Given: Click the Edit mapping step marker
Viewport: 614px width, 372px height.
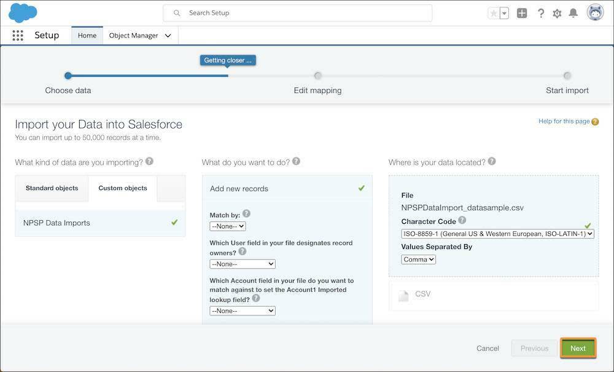Looking at the screenshot, I should click(x=317, y=76).
